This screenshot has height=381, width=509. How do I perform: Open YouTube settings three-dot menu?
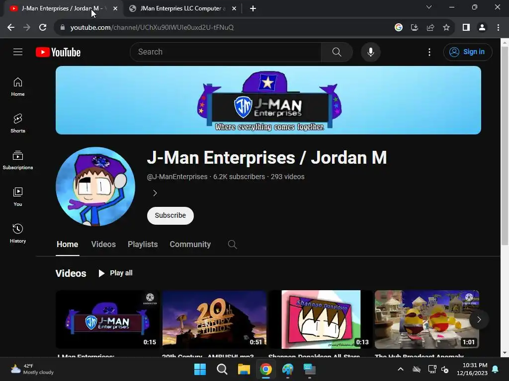(429, 52)
